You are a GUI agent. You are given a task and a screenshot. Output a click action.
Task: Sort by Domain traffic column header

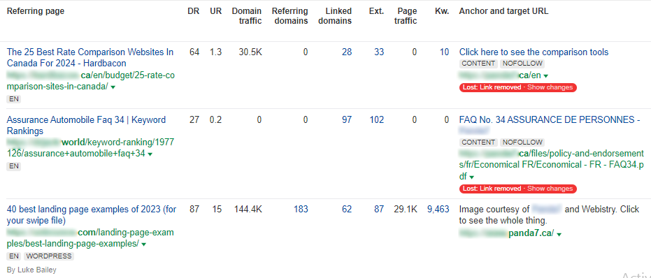click(x=247, y=16)
